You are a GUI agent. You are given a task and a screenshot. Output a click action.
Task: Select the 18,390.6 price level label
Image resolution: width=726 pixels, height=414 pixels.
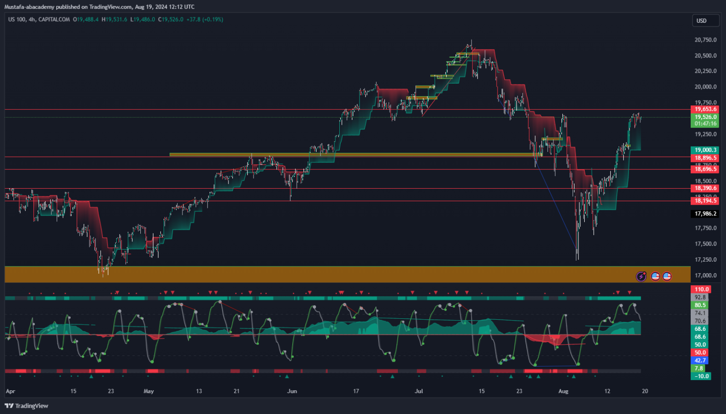705,188
